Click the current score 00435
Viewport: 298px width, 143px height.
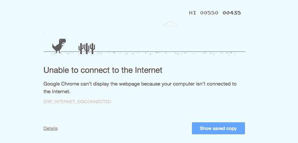coord(232,13)
